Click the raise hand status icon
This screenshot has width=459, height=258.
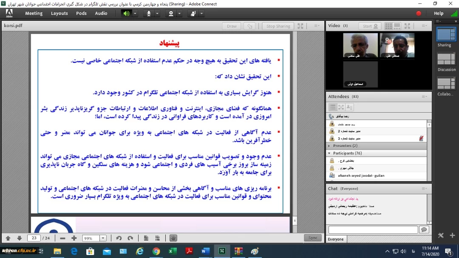click(x=193, y=13)
